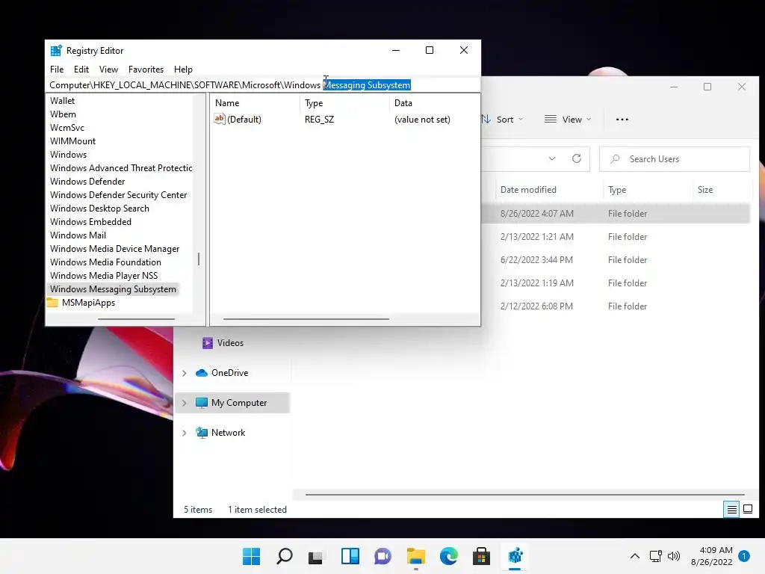Open the Windows Start menu
The image size is (765, 574).
pos(251,556)
